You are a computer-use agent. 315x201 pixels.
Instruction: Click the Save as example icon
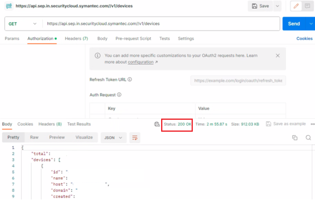click(x=268, y=124)
